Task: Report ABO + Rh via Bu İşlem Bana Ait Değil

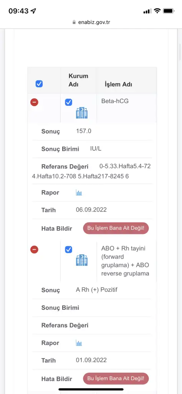Action: click(x=116, y=379)
